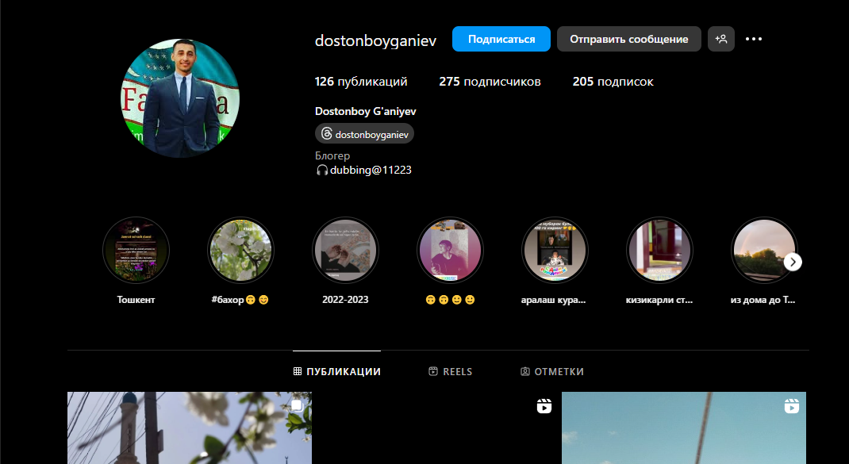Open the three-dots options menu

point(754,39)
